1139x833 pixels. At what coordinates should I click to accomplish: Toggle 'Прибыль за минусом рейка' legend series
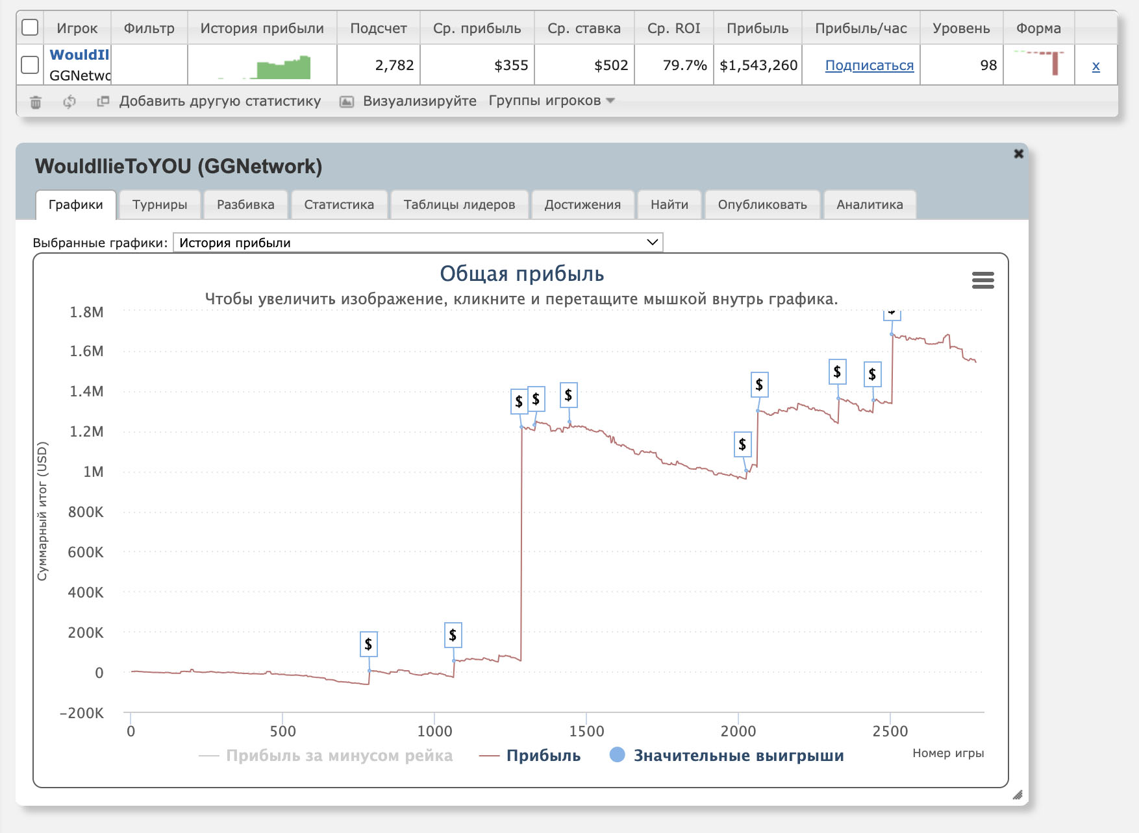coord(326,755)
